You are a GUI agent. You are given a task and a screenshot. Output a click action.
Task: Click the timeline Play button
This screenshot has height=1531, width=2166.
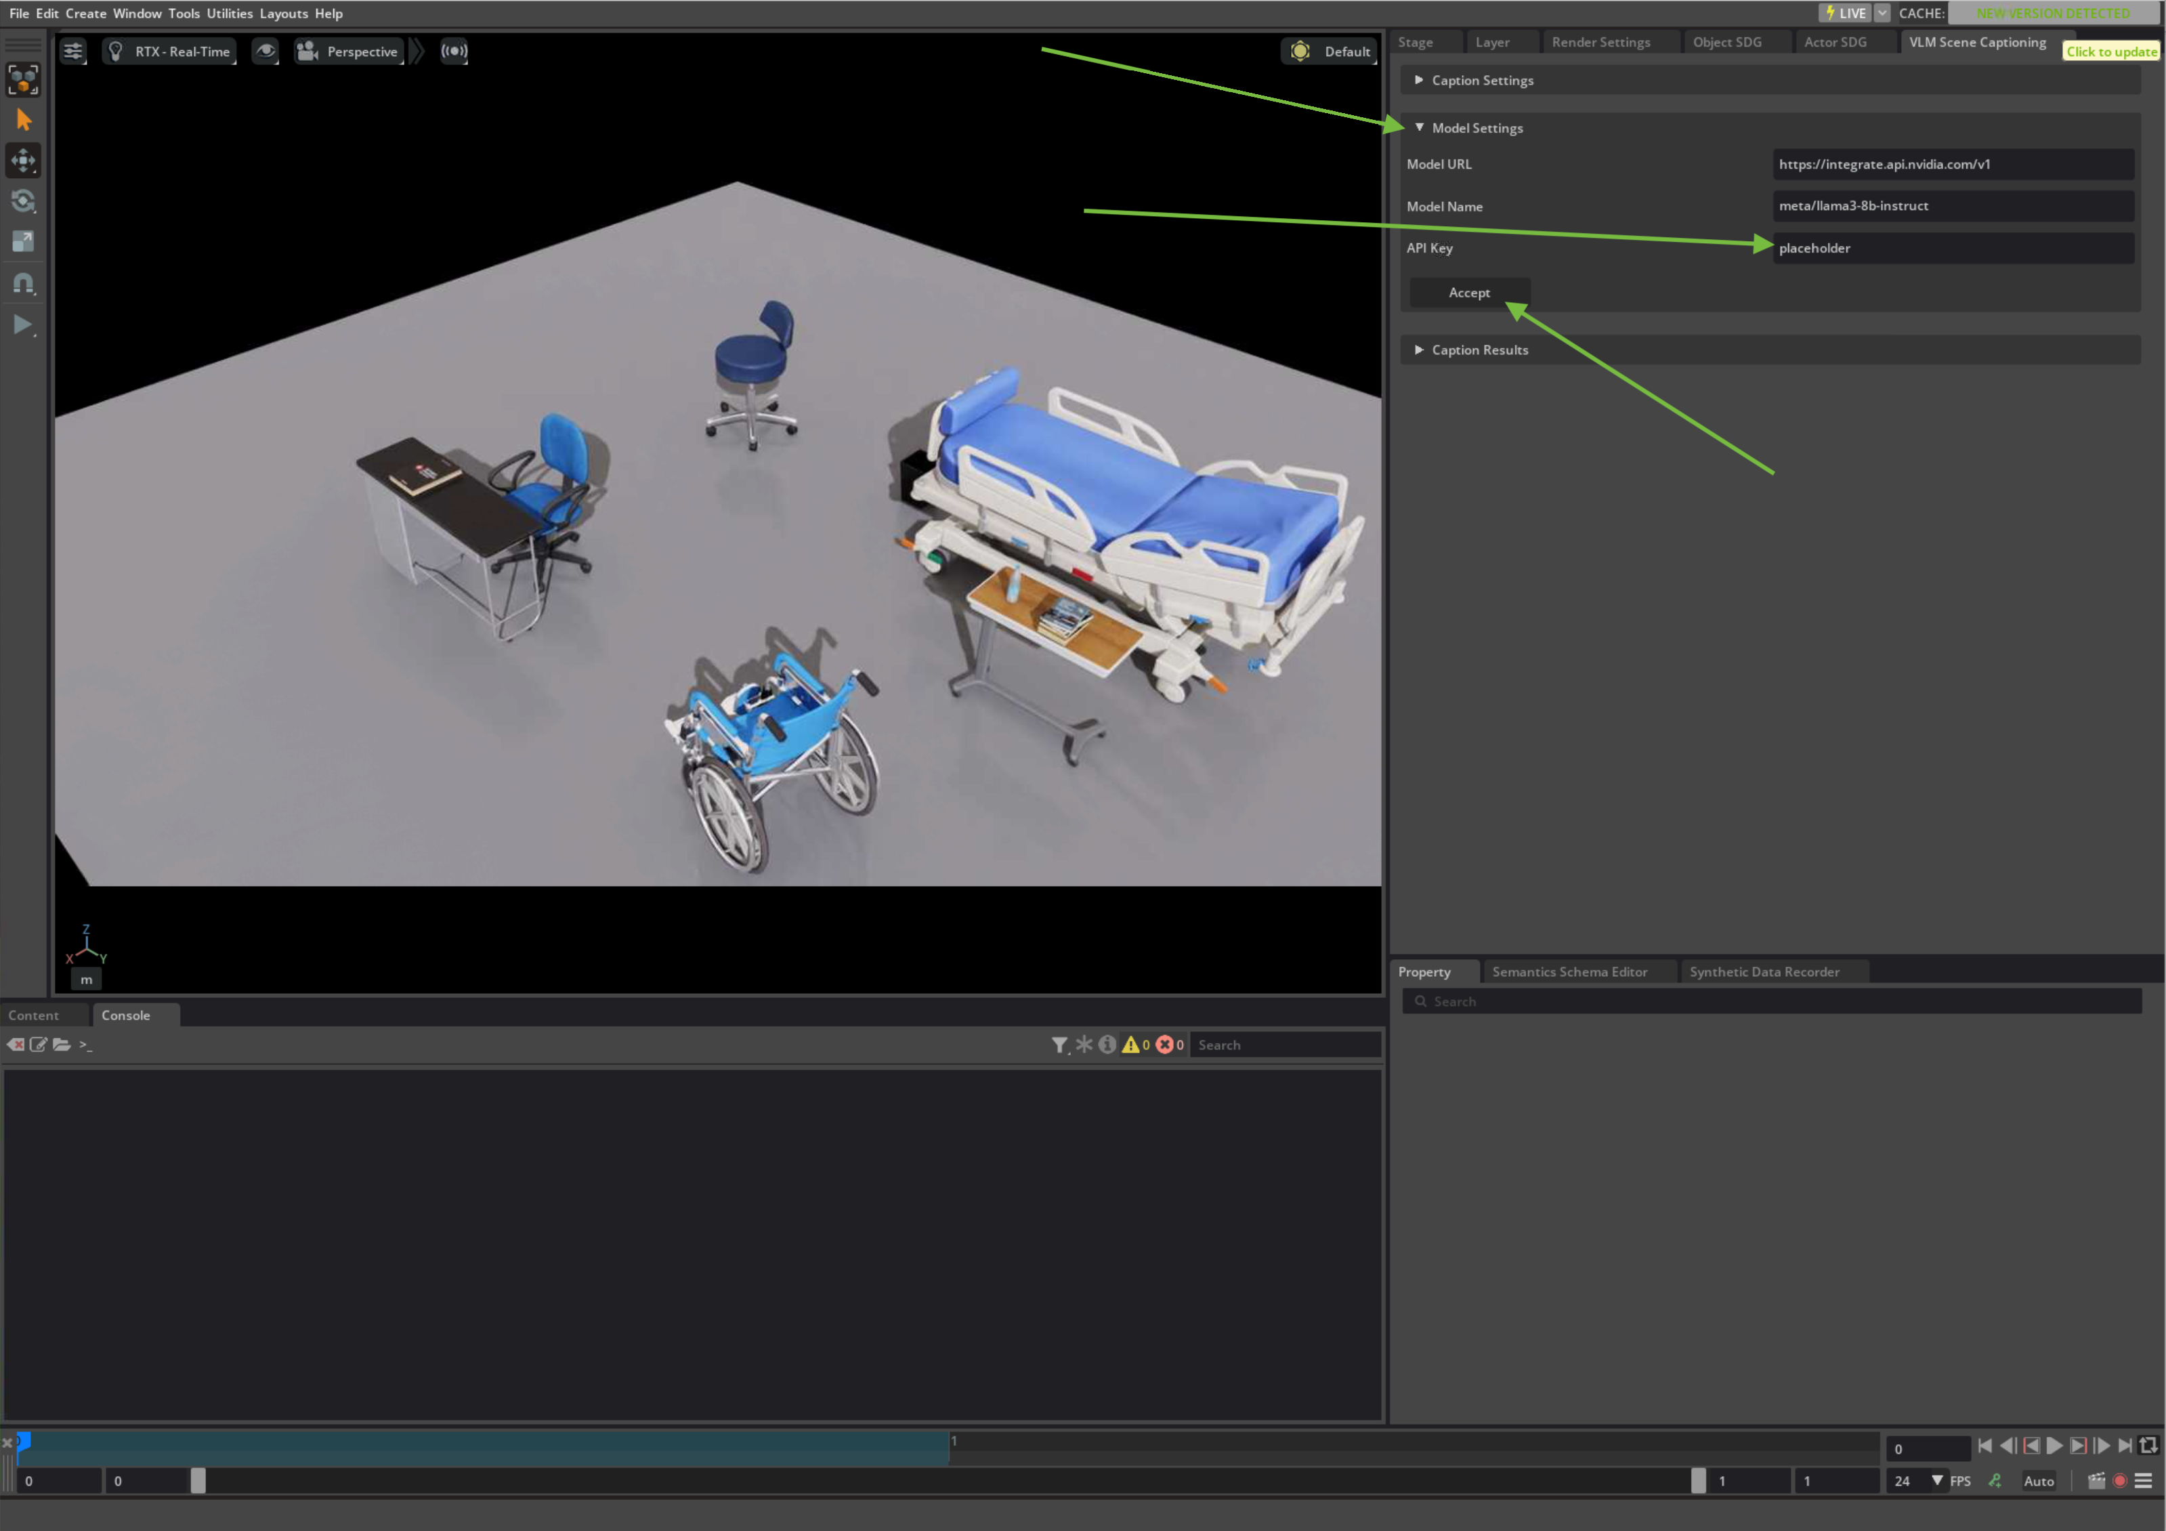[x=2055, y=1446]
